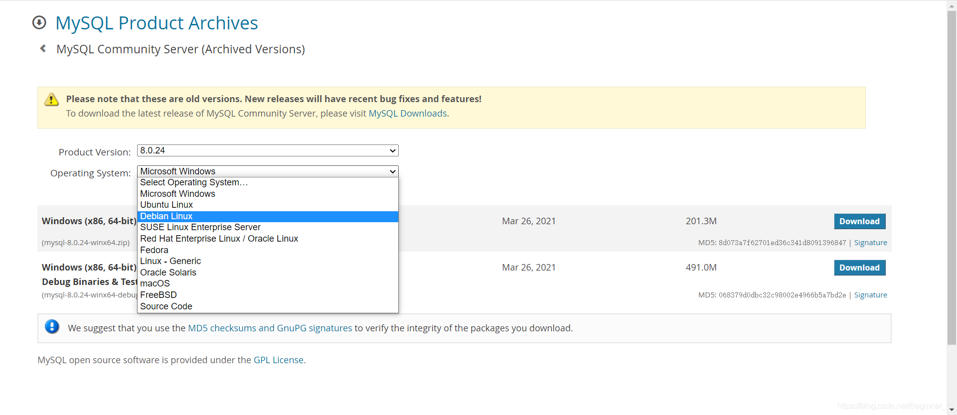Screen dimensions: 957x415
Task: Click the back chevron beside MySQL Community Server
Action: tap(43, 48)
